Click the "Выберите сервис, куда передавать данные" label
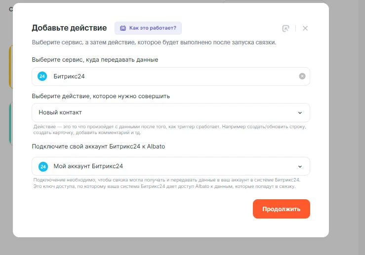 pyautogui.click(x=95, y=60)
